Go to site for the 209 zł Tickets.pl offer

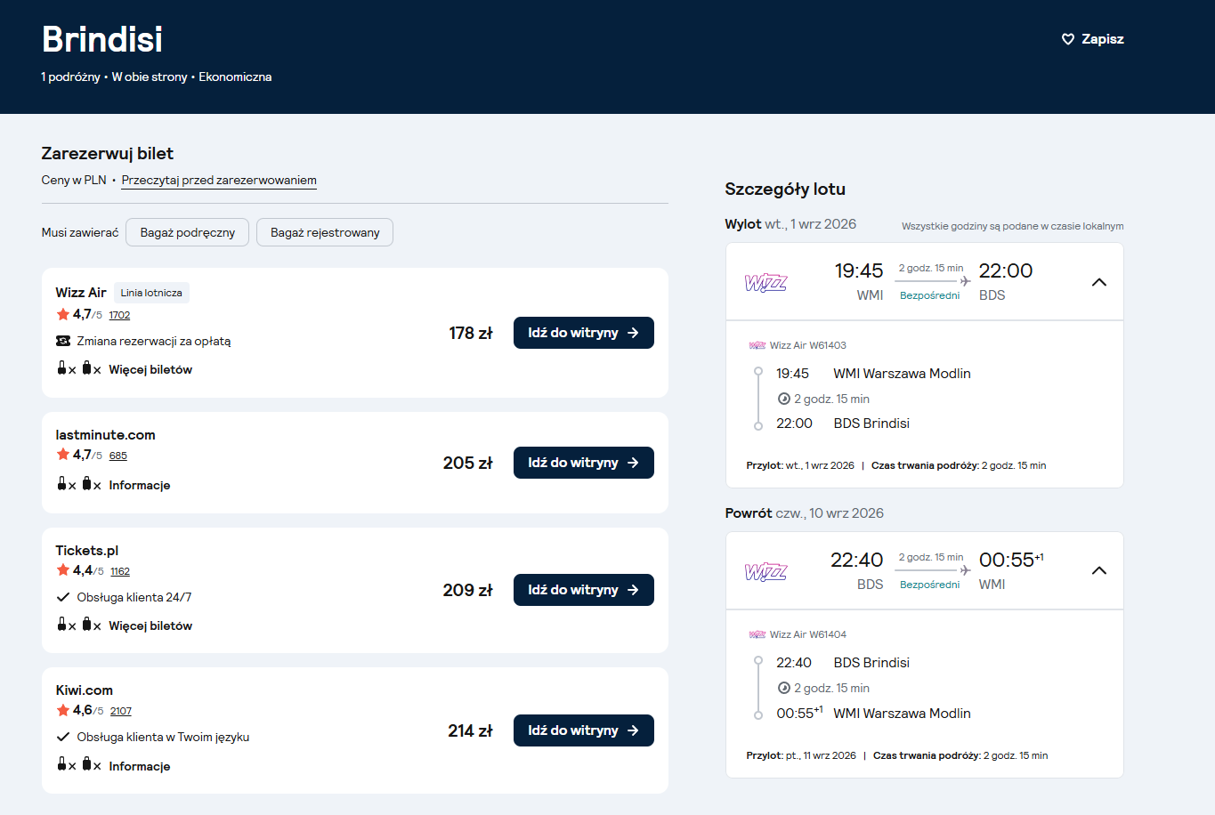pos(584,590)
